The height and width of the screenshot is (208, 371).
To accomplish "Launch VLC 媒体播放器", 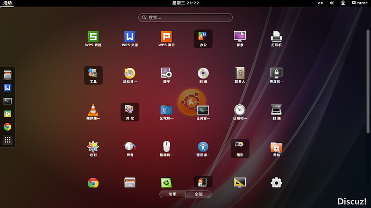I will coord(93,112).
